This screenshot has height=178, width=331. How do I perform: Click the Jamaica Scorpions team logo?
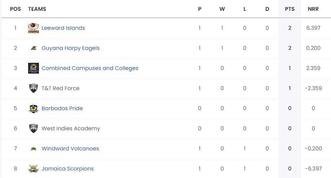tap(34, 169)
